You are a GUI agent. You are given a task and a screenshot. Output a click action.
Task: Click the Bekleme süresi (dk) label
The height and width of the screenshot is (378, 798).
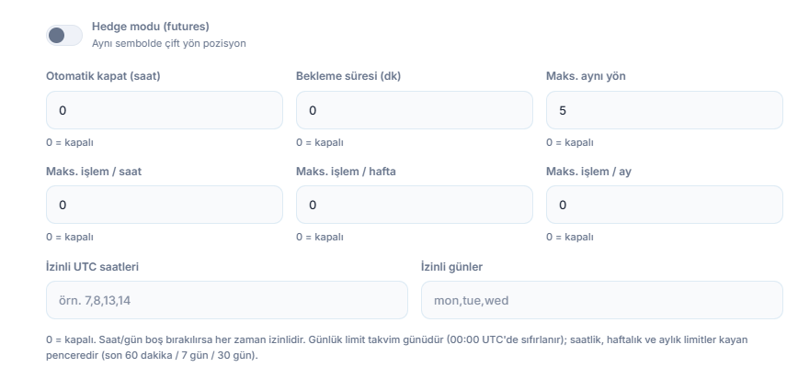tap(348, 76)
